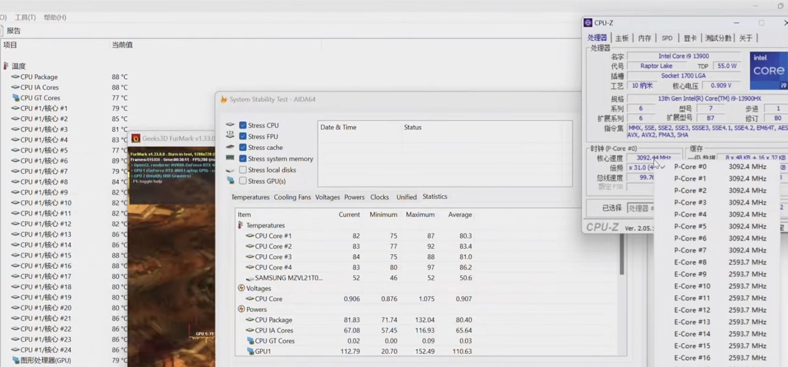Switch to the Cooling Fans tab
The width and height of the screenshot is (788, 367).
[x=292, y=197]
